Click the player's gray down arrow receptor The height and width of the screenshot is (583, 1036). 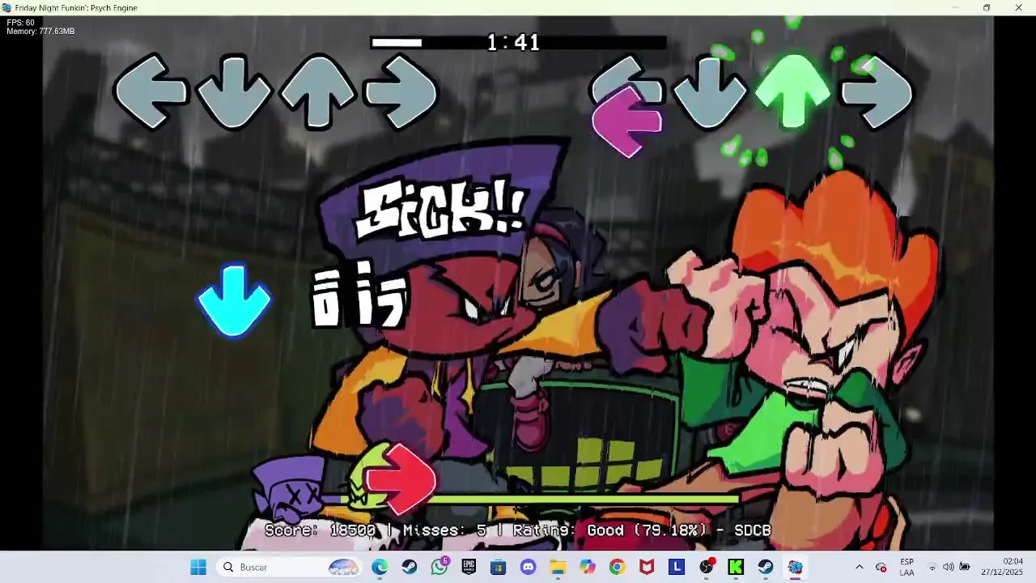709,91
